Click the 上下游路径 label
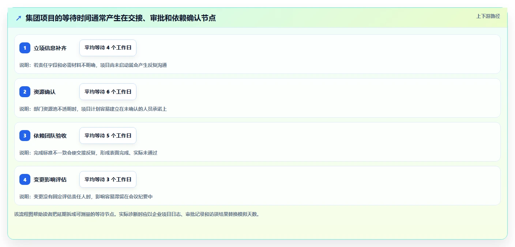This screenshot has width=515, height=247. [x=488, y=16]
